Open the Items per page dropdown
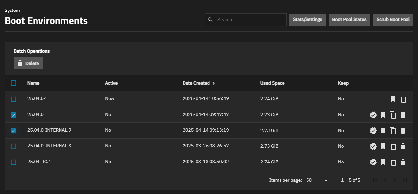This screenshot has width=418, height=194. [x=317, y=180]
